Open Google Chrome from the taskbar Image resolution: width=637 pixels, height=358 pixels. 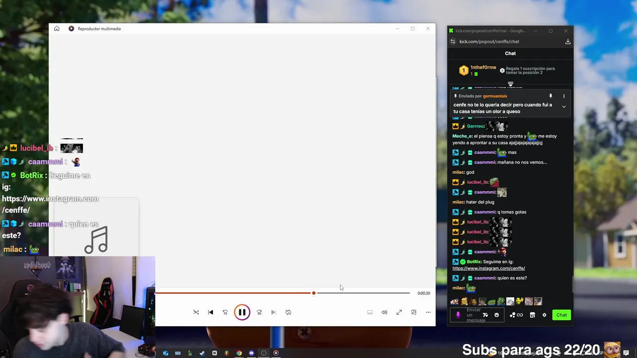(239, 353)
